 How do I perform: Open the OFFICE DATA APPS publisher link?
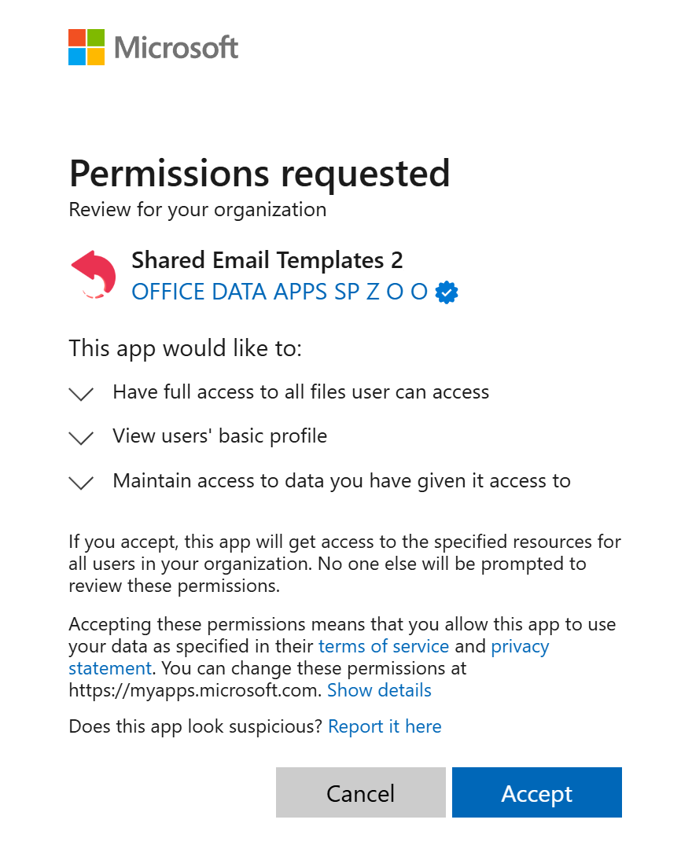[x=279, y=292]
